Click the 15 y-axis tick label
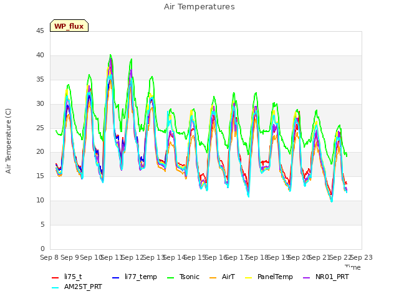 (40, 176)
